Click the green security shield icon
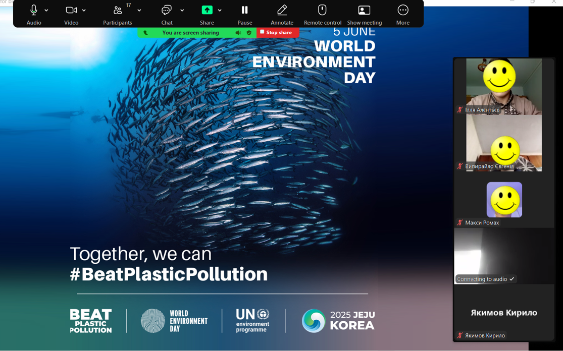 pyautogui.click(x=249, y=33)
